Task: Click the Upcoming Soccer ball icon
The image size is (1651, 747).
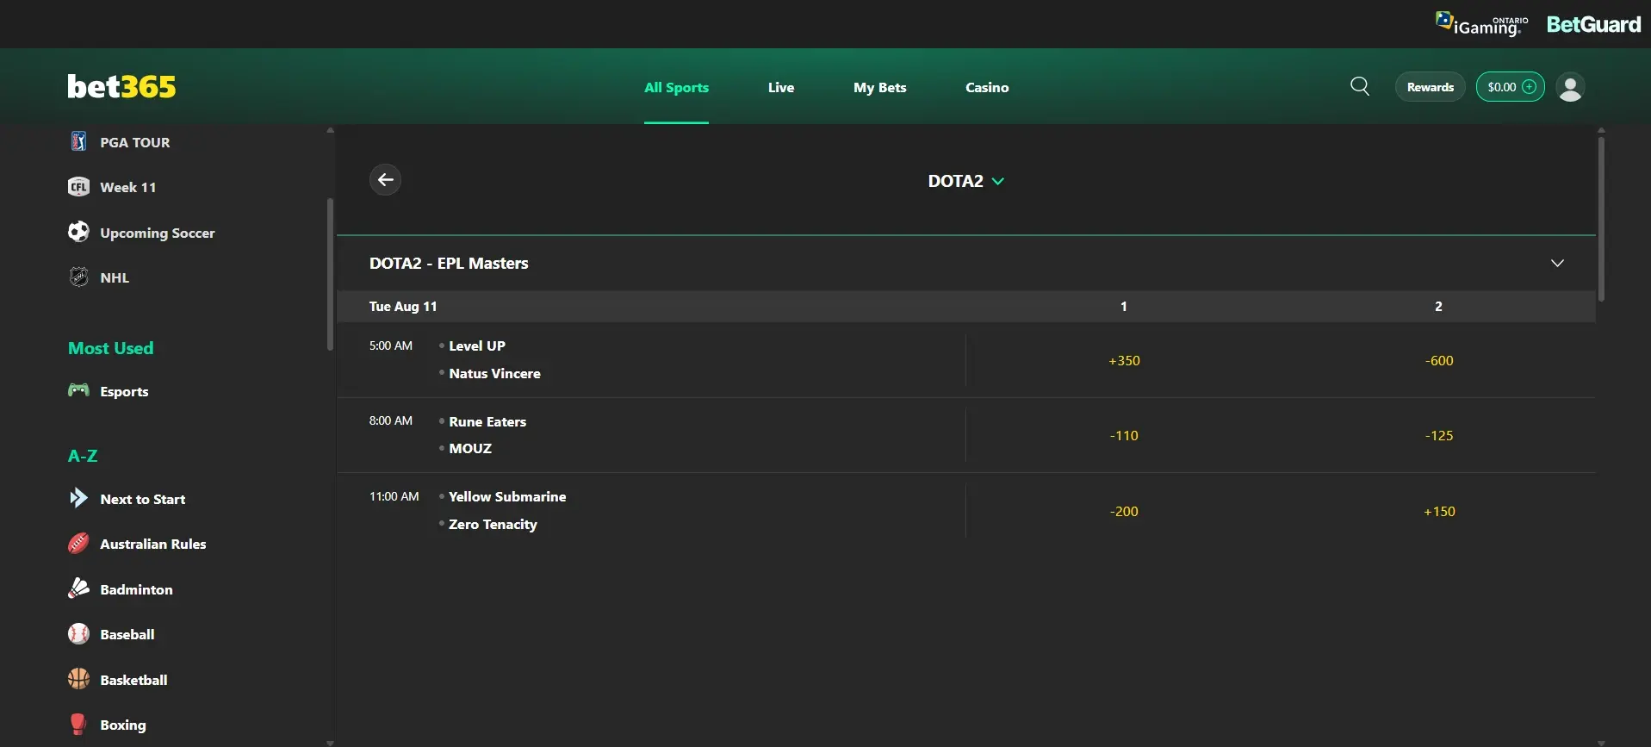Action: [78, 232]
